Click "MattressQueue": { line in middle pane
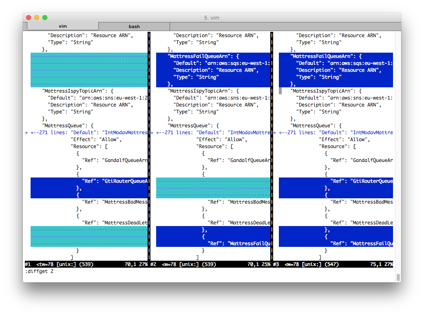Image resolution: width=424 pixels, height=315 pixels. pyautogui.click(x=193, y=126)
